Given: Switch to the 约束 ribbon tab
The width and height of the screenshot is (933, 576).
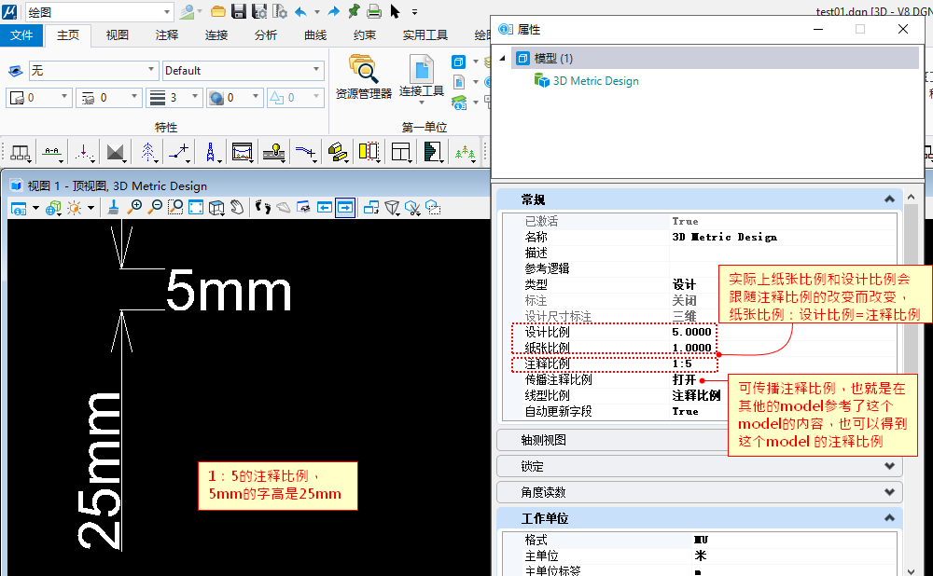Looking at the screenshot, I should pyautogui.click(x=364, y=35).
